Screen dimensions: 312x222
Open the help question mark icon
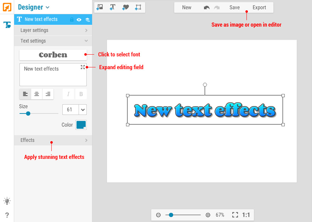click(7, 215)
